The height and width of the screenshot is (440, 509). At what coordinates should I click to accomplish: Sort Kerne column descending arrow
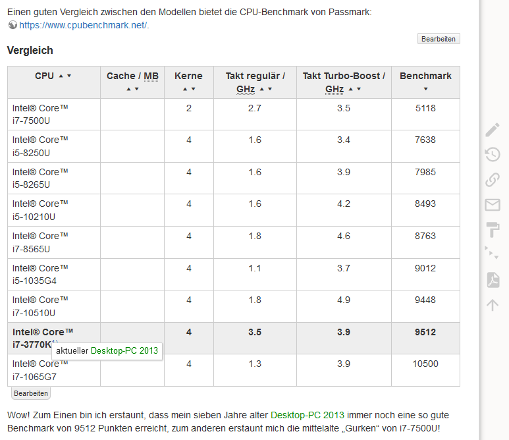tap(193, 89)
